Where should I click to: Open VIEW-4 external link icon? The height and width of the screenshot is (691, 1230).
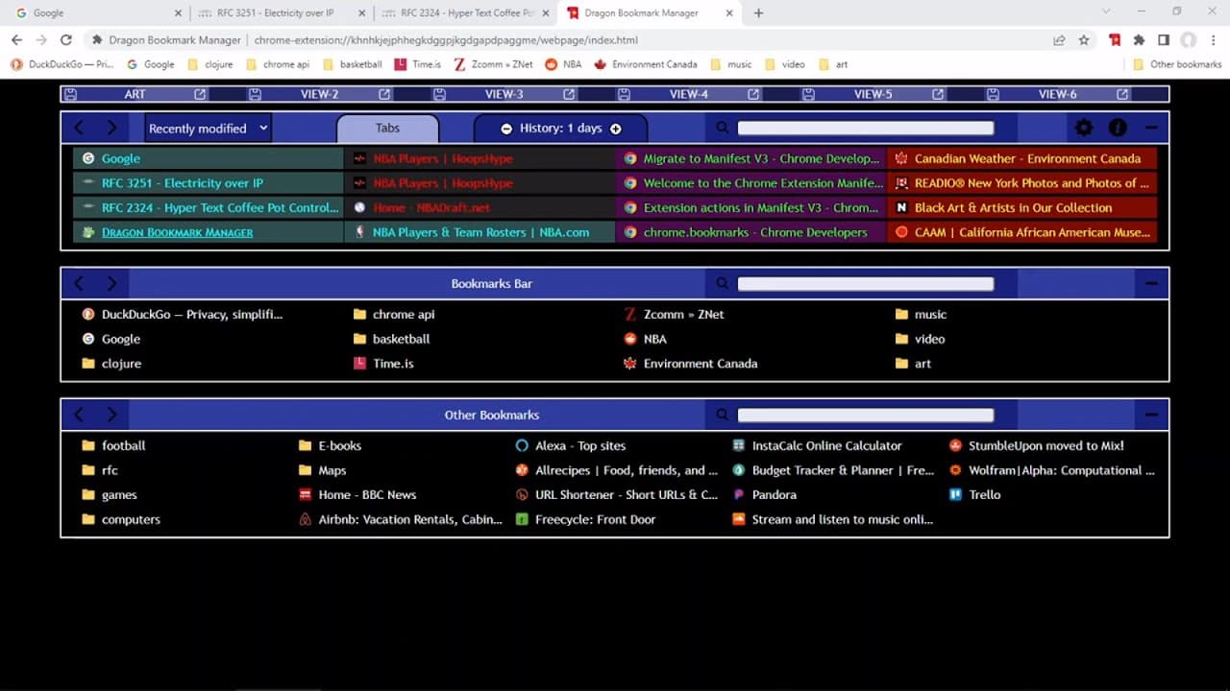point(753,94)
